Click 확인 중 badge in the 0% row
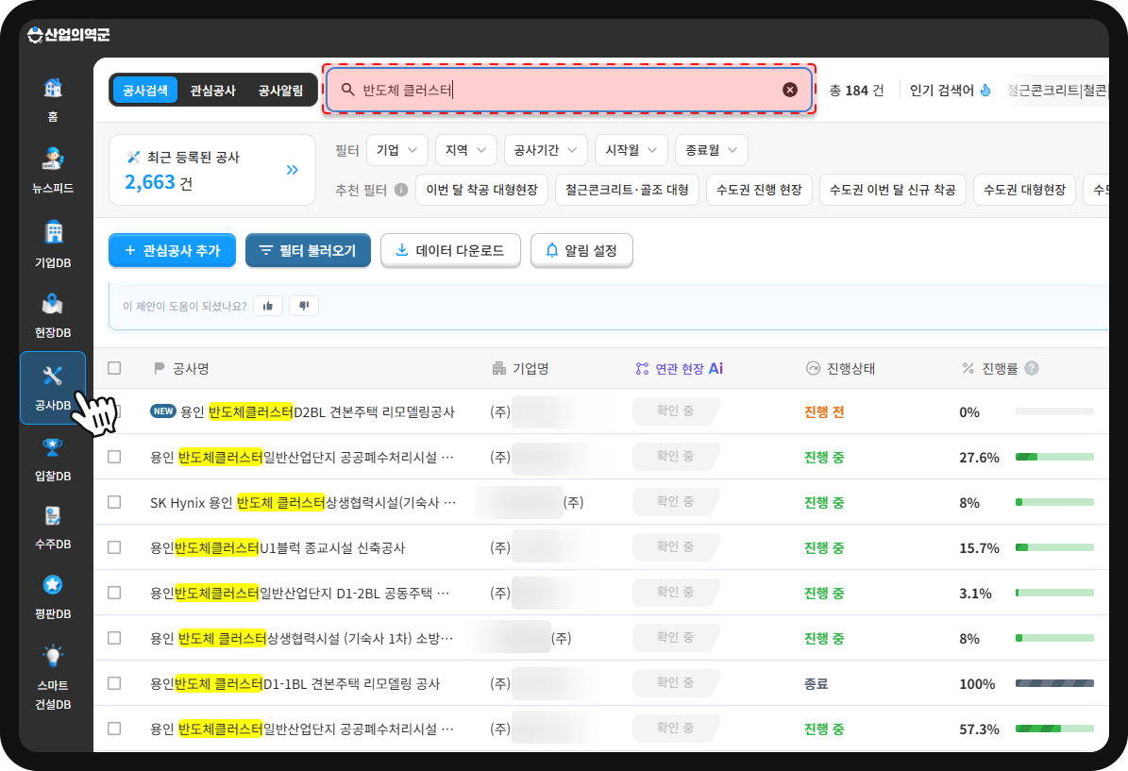 (x=676, y=411)
